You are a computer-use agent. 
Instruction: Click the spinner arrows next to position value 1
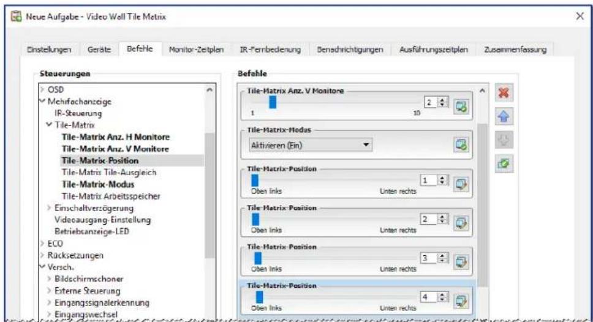pos(442,180)
